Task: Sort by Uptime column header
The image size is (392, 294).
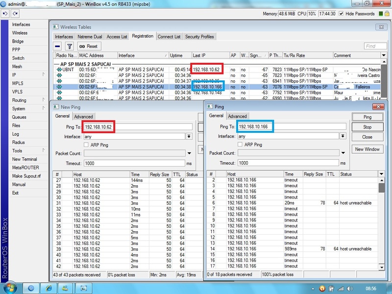Action: coord(180,55)
